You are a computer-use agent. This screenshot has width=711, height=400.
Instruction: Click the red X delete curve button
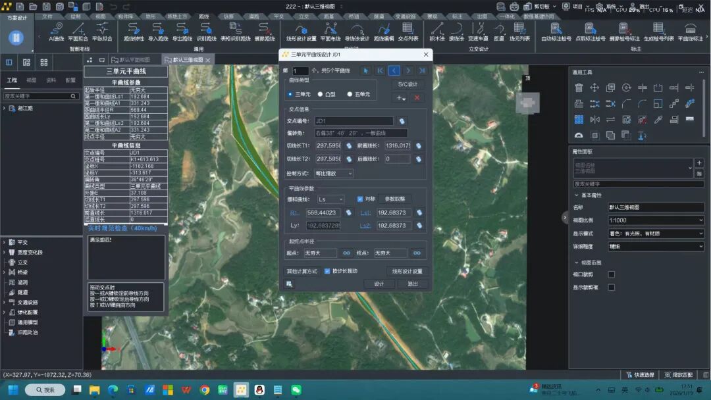coord(417,98)
